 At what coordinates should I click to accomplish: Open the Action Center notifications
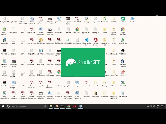(x=162, y=106)
